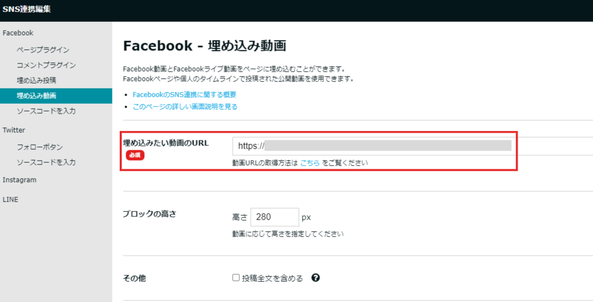Follow the こちら link for video URL help
Screen dimensions: 593x302
click(x=310, y=163)
